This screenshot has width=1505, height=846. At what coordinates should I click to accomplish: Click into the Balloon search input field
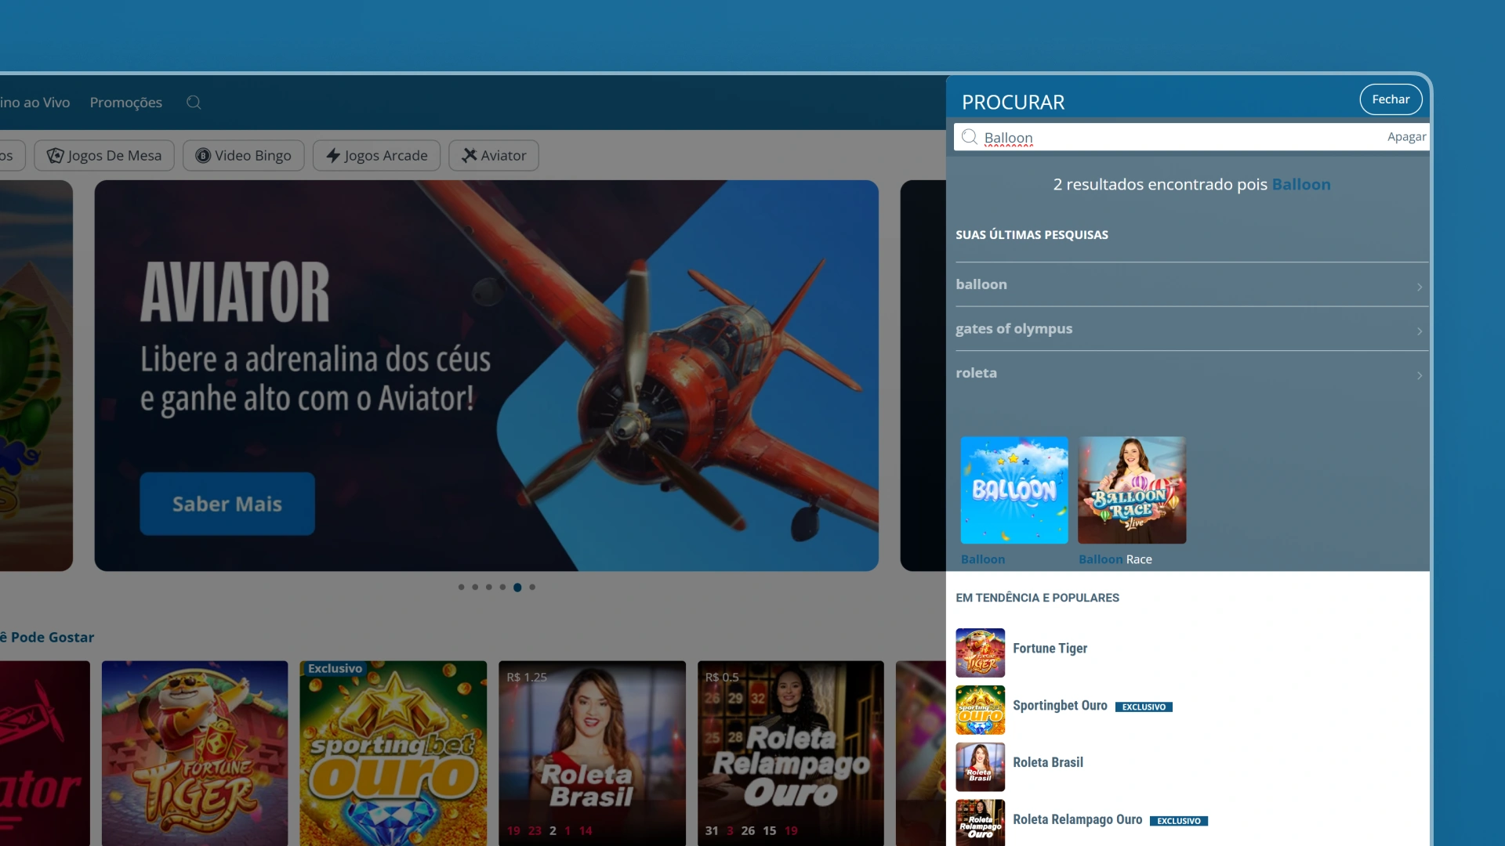(1176, 137)
